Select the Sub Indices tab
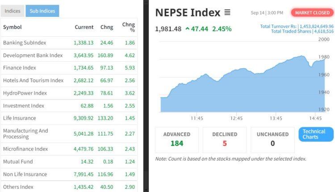This screenshot has height=192, width=335. click(x=42, y=11)
